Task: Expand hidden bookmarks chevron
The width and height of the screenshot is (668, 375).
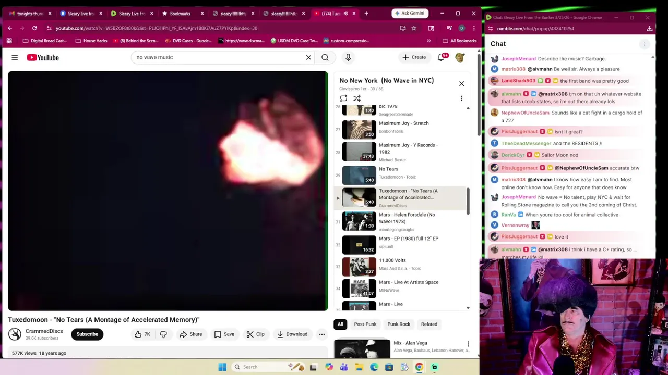Action: [429, 41]
